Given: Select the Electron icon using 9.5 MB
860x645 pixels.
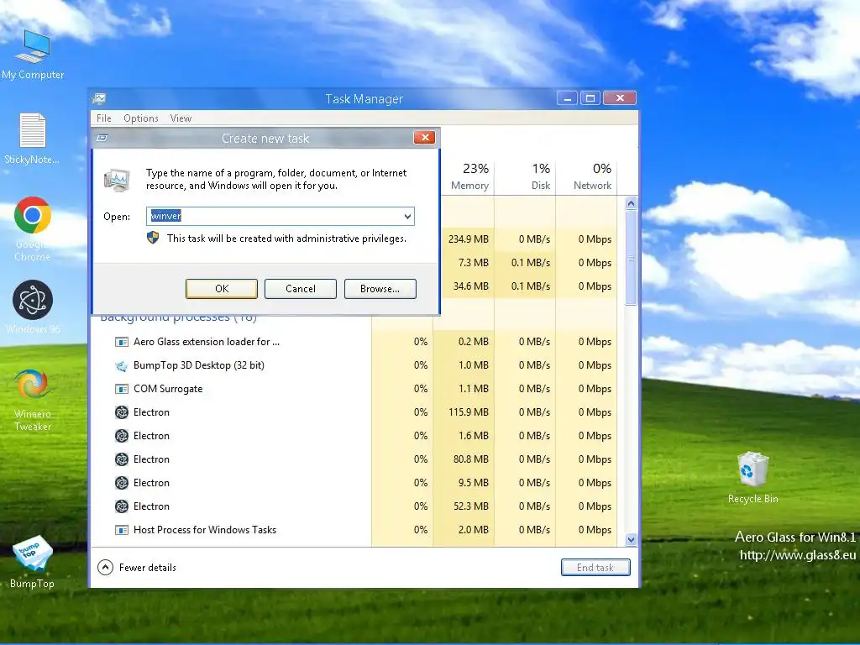Looking at the screenshot, I should (x=121, y=483).
